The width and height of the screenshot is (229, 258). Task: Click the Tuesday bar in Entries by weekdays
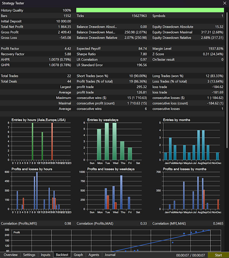tap(107, 141)
